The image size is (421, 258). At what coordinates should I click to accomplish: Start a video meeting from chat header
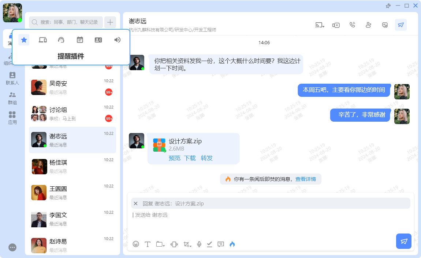tap(336, 25)
